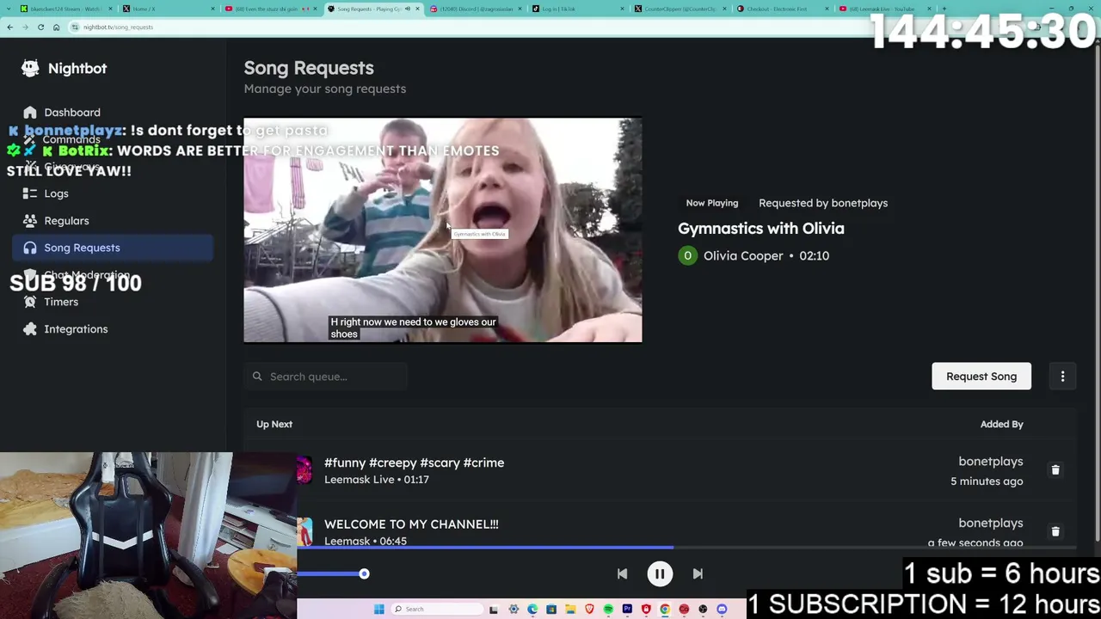This screenshot has width=1101, height=619.
Task: Open the red shield app on taskbar
Action: pyautogui.click(x=646, y=610)
